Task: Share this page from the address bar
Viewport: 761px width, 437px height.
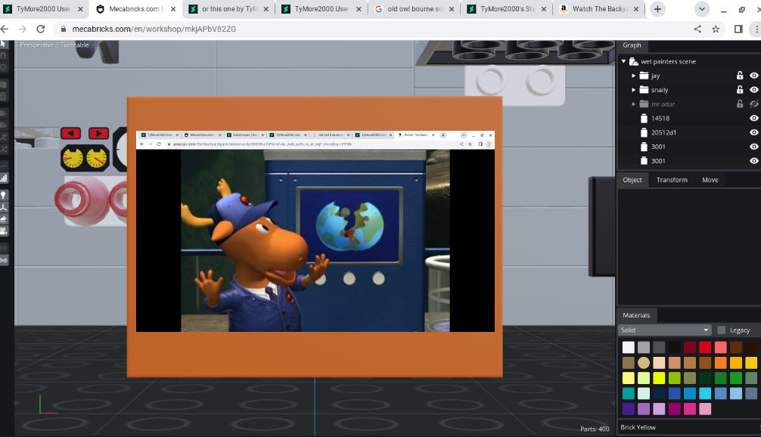Action: [697, 29]
